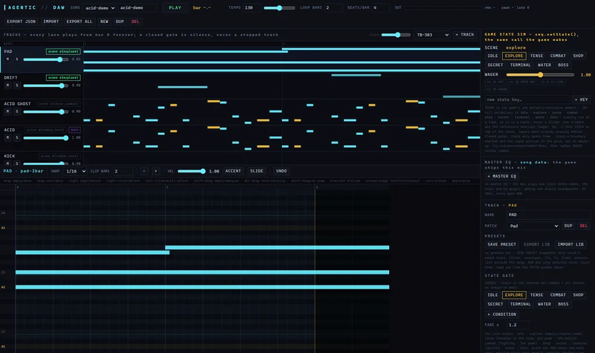Click the loop bars field
The width and height of the screenshot is (595, 353).
[333, 7]
